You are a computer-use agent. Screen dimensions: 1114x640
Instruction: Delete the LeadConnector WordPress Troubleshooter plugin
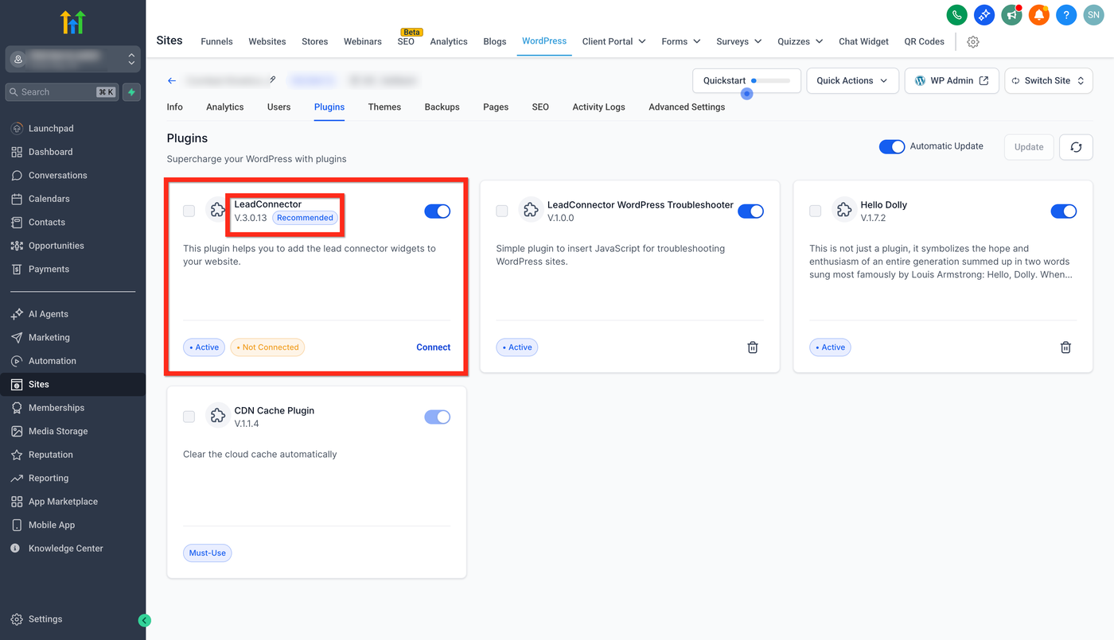(753, 347)
